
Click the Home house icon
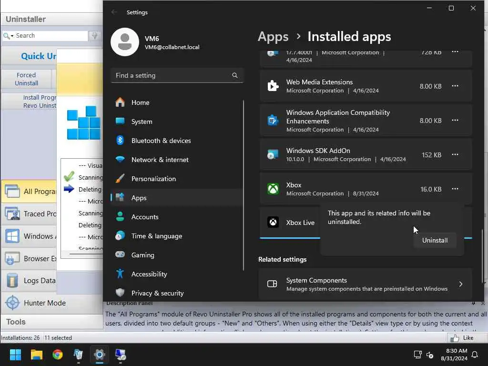(120, 102)
